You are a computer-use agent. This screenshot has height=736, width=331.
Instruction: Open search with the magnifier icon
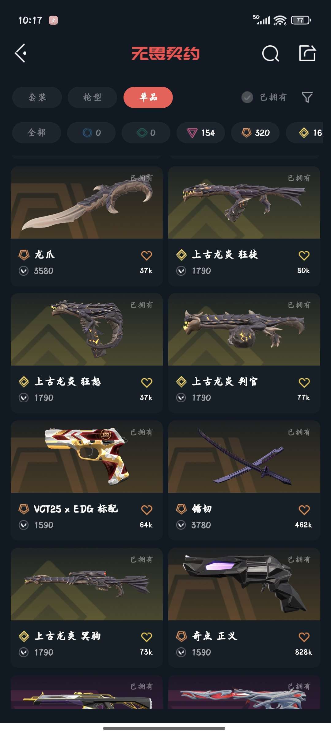[x=271, y=54]
